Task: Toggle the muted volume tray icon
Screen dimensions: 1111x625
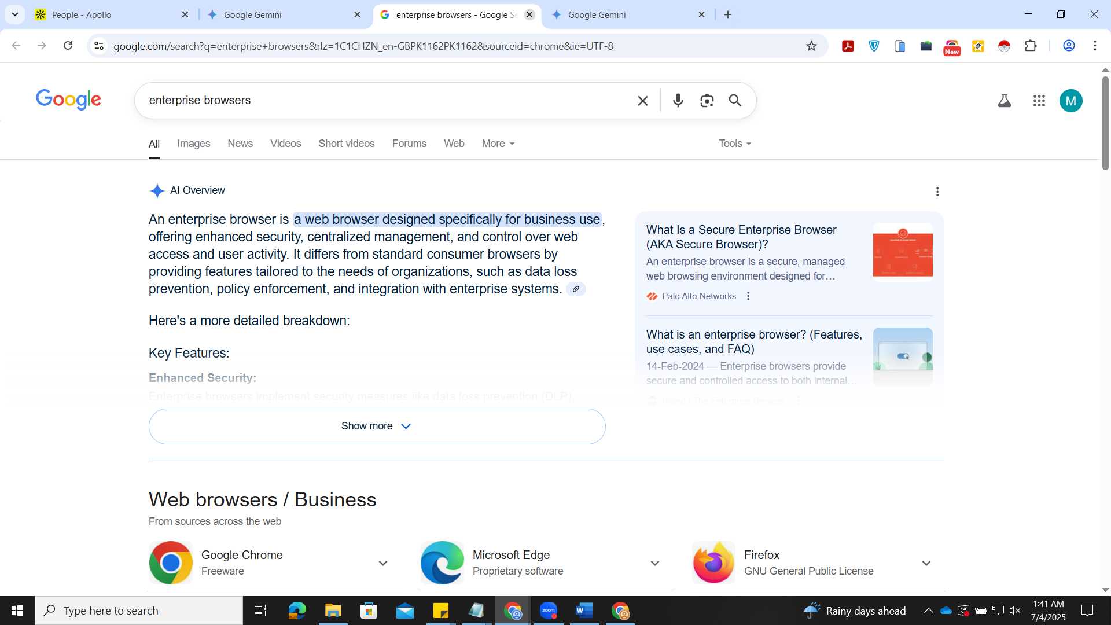Action: [x=1015, y=611]
